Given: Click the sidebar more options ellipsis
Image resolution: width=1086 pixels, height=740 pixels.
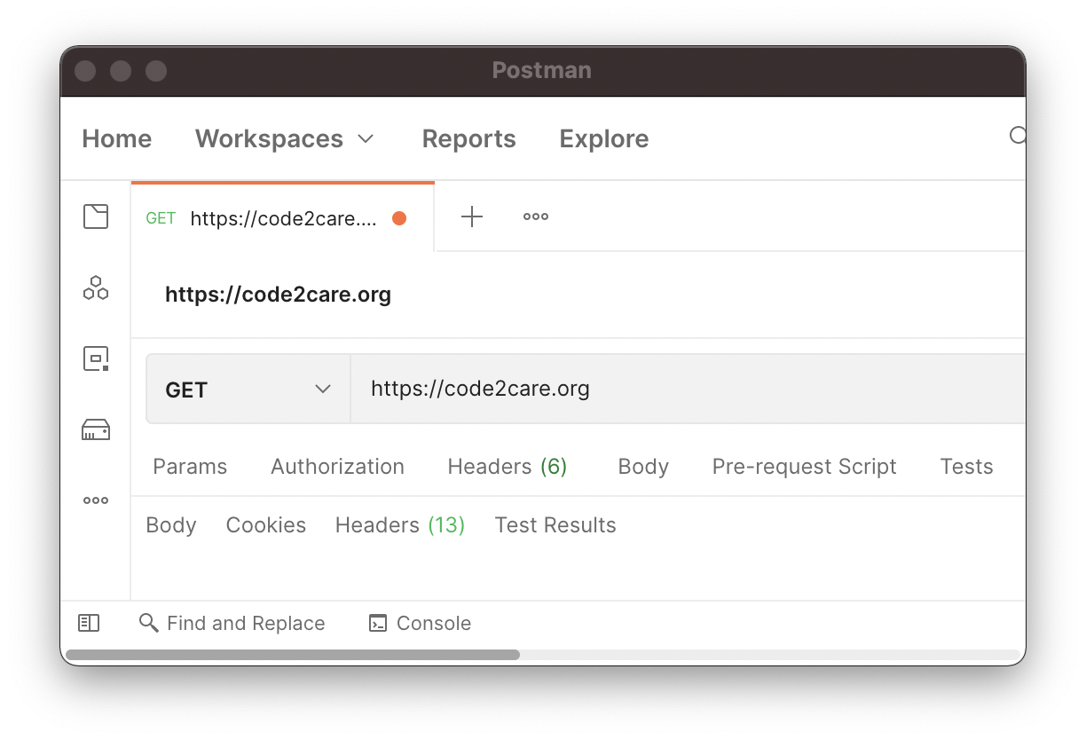Looking at the screenshot, I should coord(96,500).
